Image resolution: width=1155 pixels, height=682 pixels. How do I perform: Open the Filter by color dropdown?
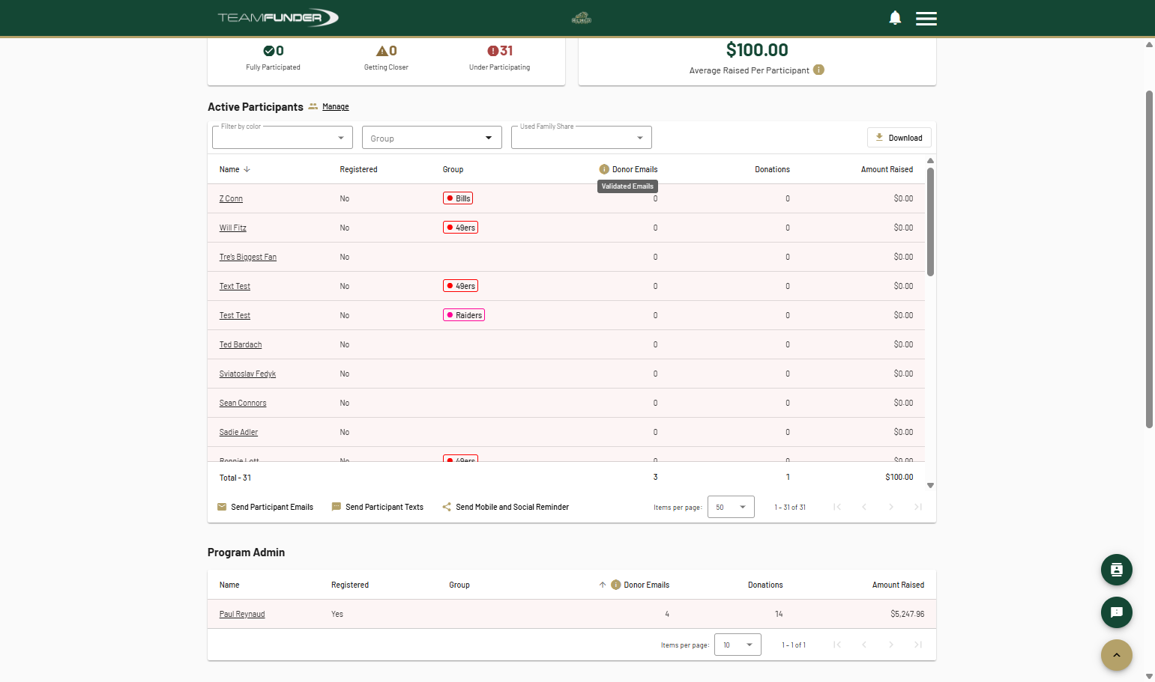point(283,138)
